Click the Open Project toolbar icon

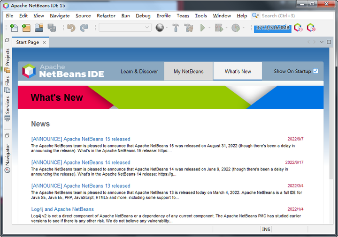pyautogui.click(x=39, y=28)
